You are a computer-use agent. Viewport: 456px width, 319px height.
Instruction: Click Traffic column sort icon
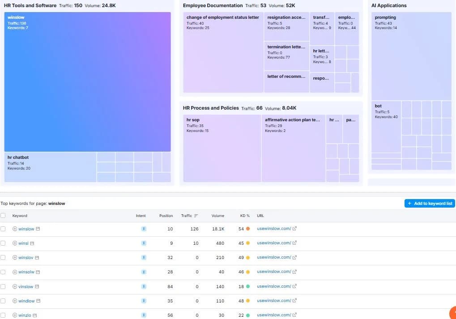[196, 216]
